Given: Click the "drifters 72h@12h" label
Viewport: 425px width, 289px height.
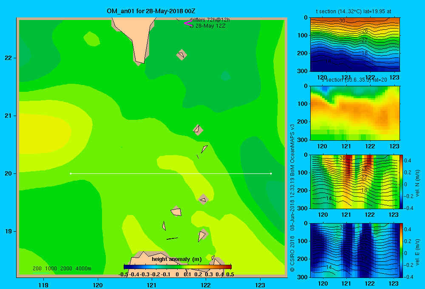Looking at the screenshot, I should point(210,20).
